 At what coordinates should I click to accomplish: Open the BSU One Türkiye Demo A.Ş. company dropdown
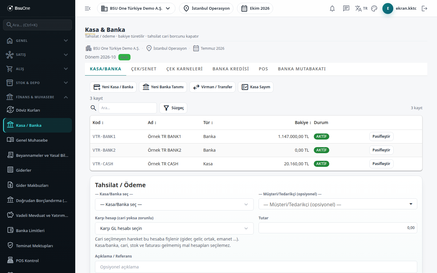click(x=136, y=8)
